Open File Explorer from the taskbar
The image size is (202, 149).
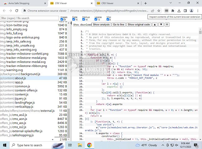click(x=79, y=145)
